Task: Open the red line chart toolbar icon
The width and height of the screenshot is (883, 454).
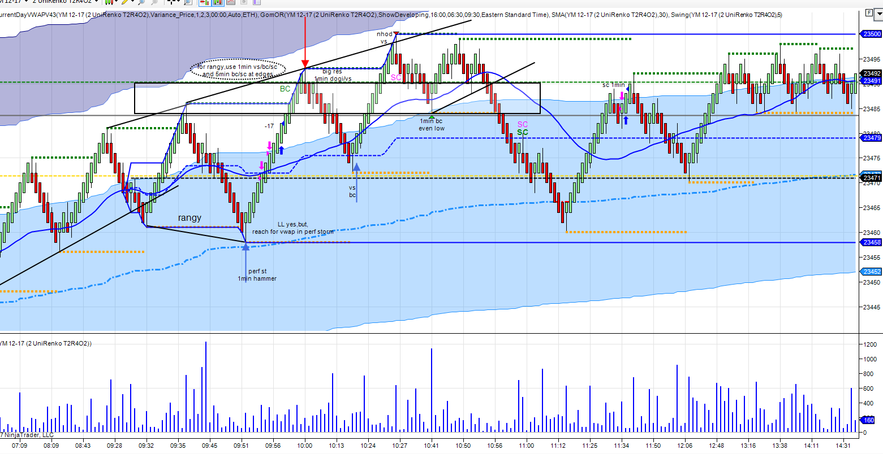Action: pos(231,2)
